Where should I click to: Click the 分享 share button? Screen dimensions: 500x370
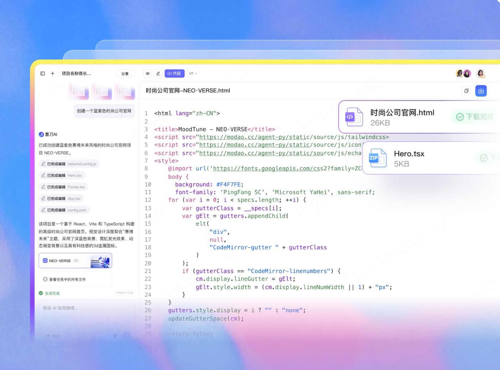coord(125,74)
